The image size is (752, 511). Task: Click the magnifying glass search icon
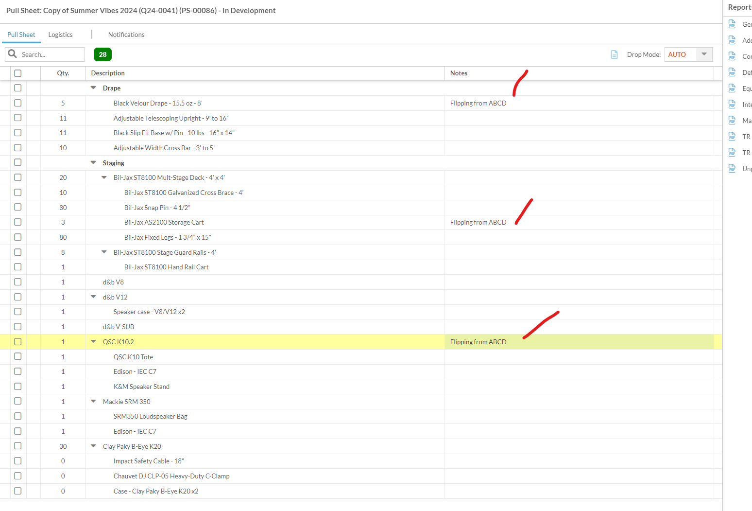pyautogui.click(x=13, y=54)
